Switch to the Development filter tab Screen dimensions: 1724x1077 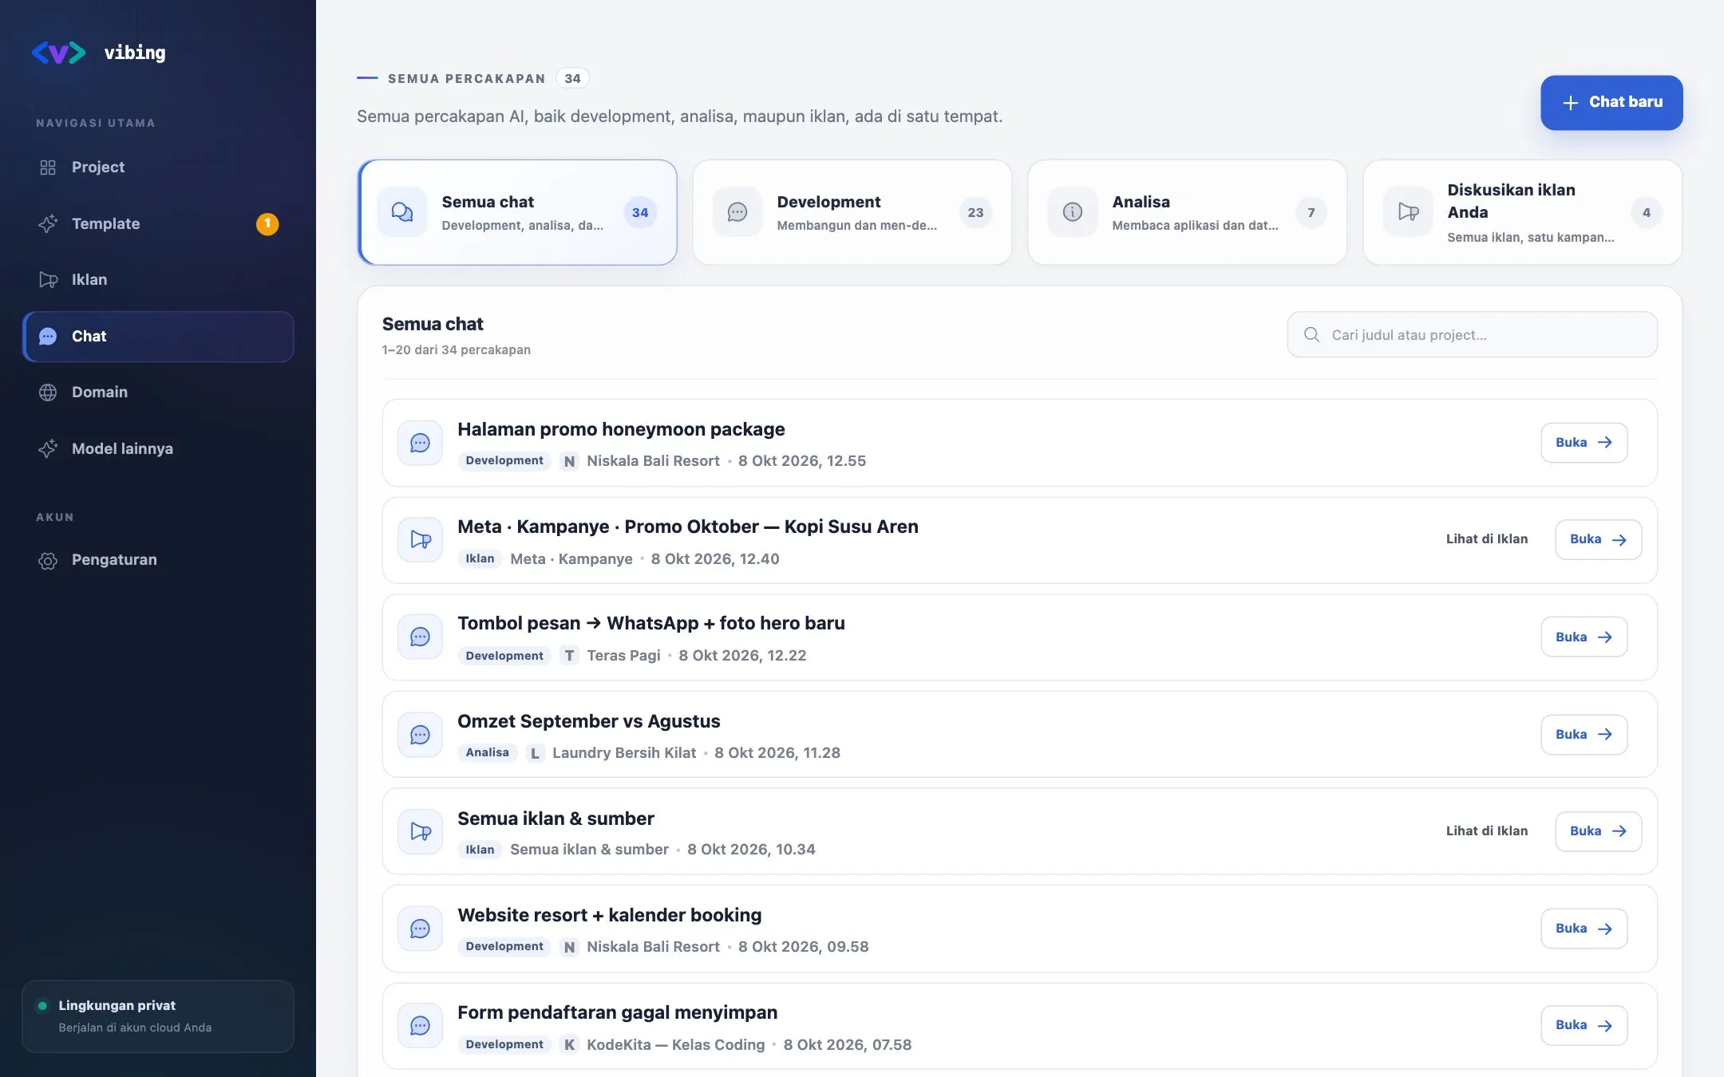click(852, 212)
